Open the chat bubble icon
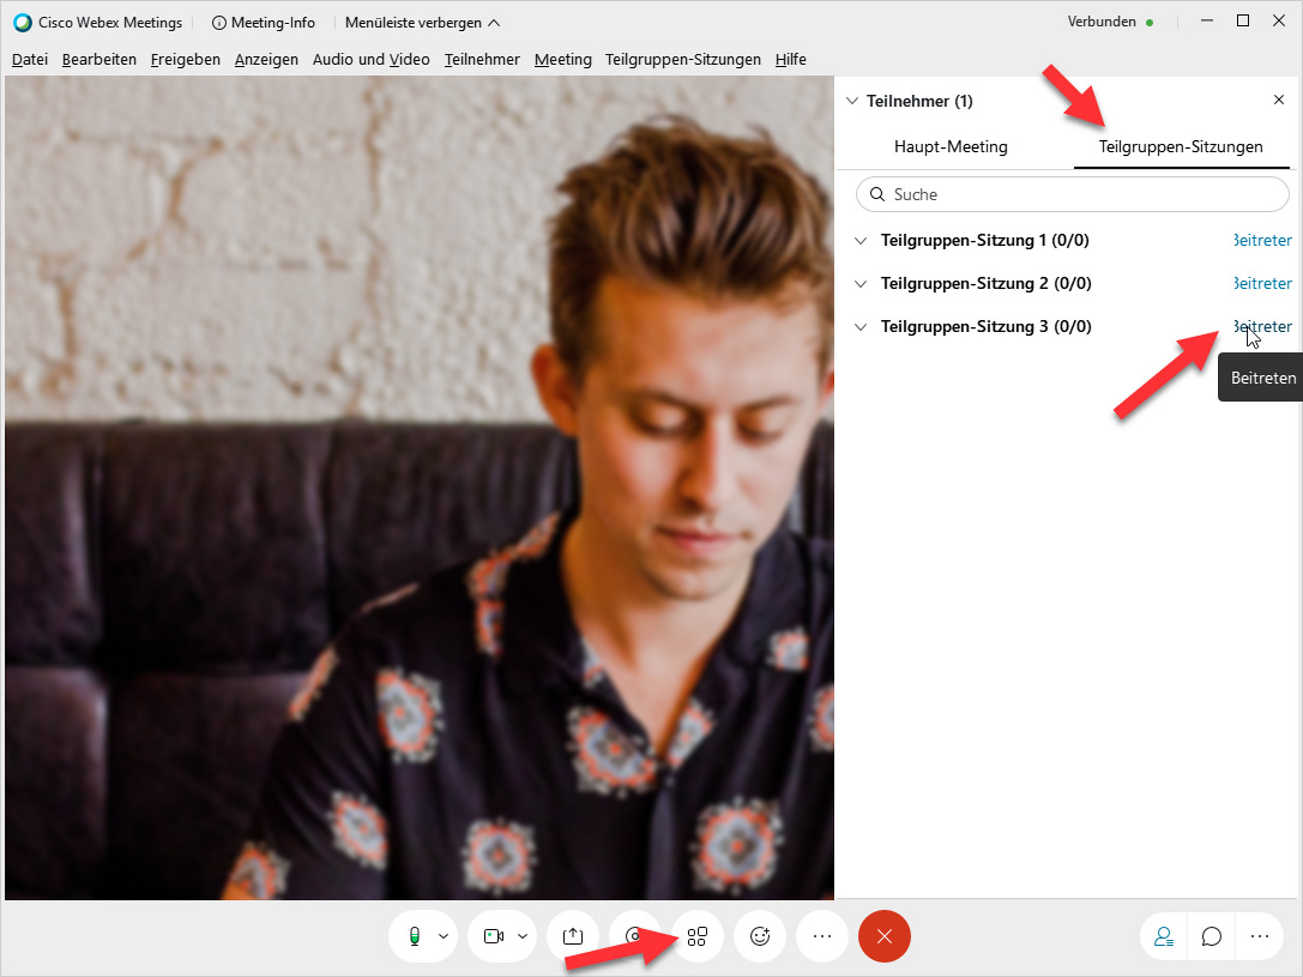 coord(1211,936)
